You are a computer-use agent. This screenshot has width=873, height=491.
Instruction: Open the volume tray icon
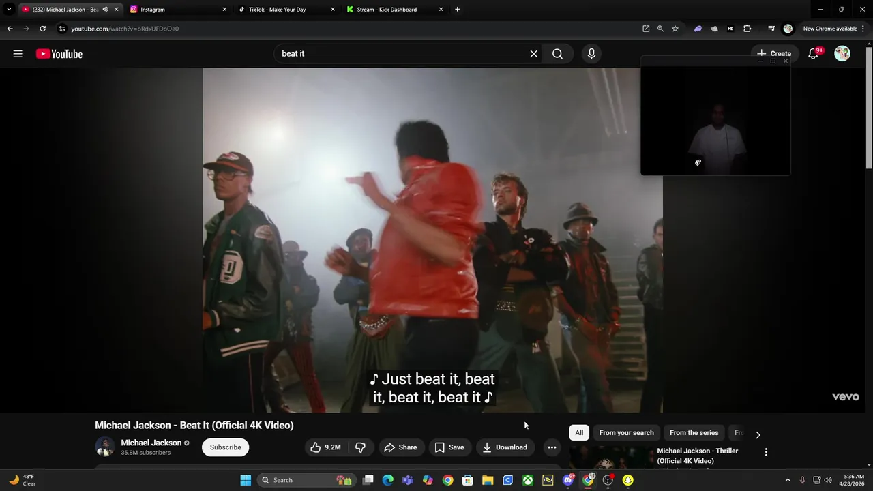(x=828, y=480)
